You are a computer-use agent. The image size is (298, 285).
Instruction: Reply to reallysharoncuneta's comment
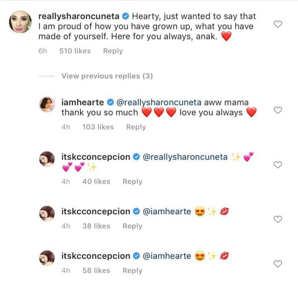pos(113,51)
